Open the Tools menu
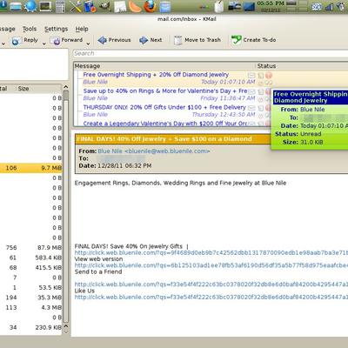Screen dimensions: 348x348 pyautogui.click(x=30, y=29)
